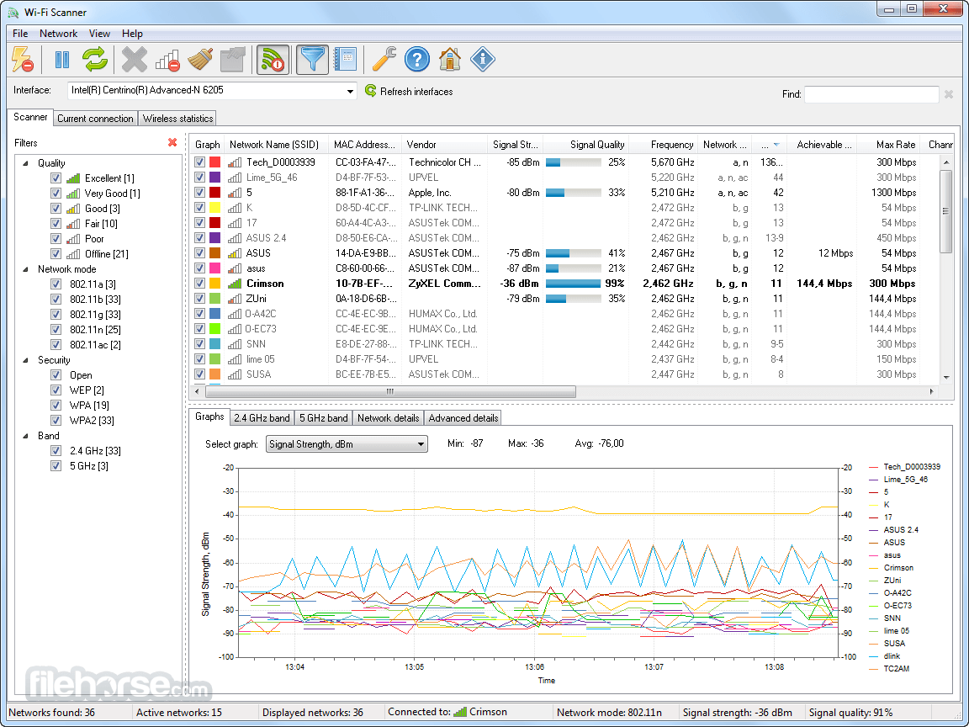The image size is (969, 727).
Task: Click the table vertical scrollbar down arrow
Action: pyautogui.click(x=946, y=377)
